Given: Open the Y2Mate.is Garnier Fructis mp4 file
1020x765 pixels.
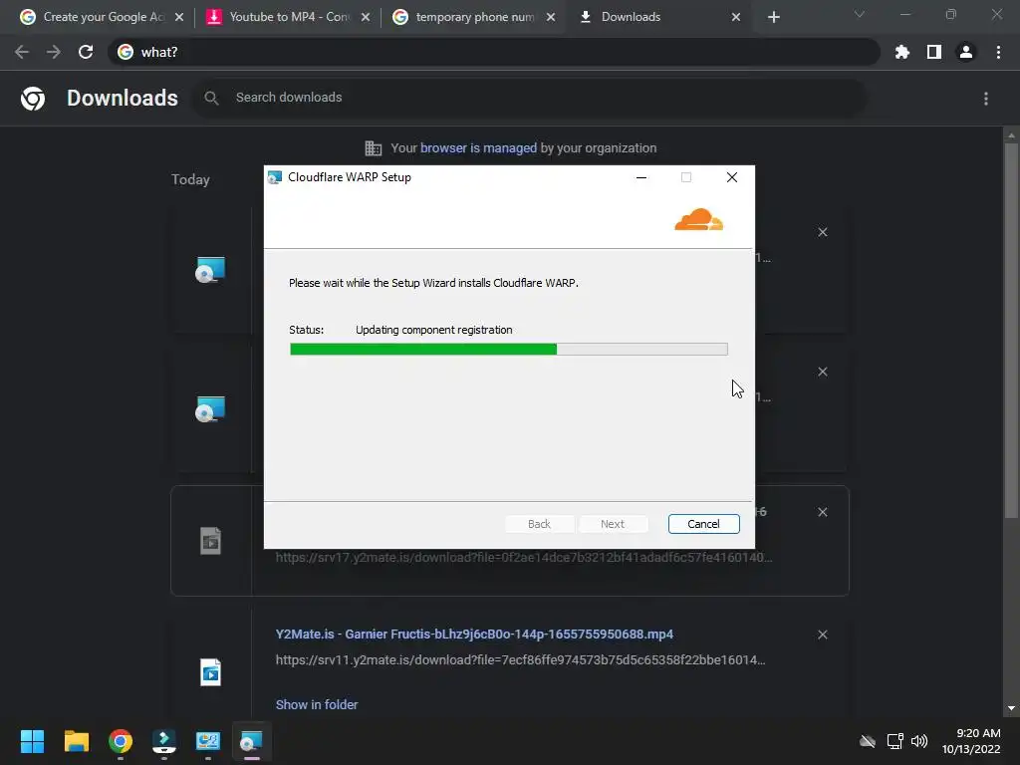Looking at the screenshot, I should coord(474,635).
